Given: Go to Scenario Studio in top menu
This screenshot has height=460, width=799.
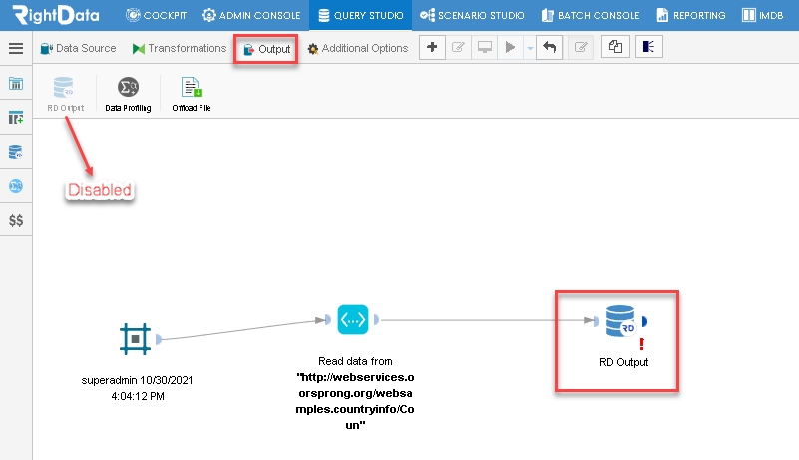Looking at the screenshot, I should click(x=472, y=15).
